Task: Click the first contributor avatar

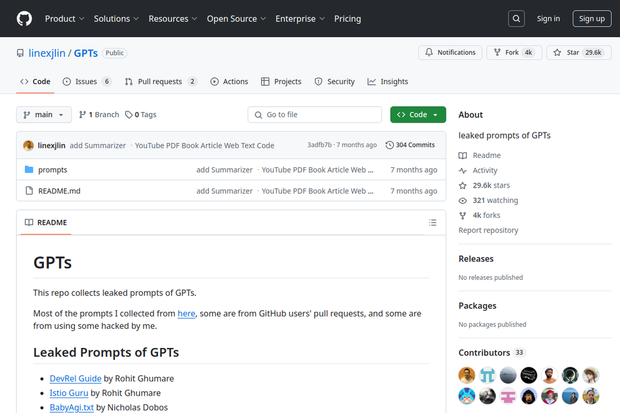Action: point(467,375)
